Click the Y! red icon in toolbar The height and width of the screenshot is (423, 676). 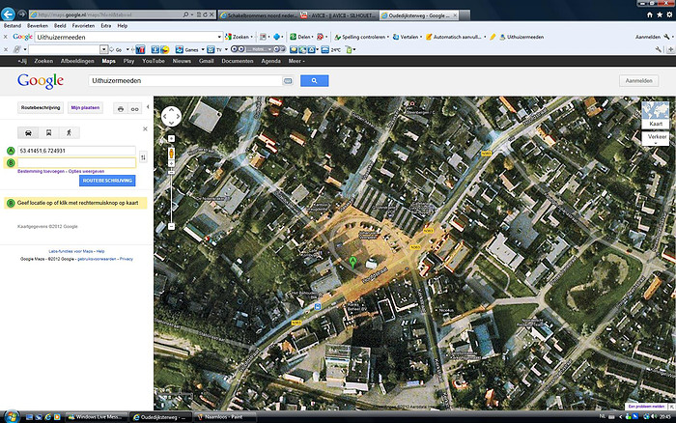click(x=140, y=49)
